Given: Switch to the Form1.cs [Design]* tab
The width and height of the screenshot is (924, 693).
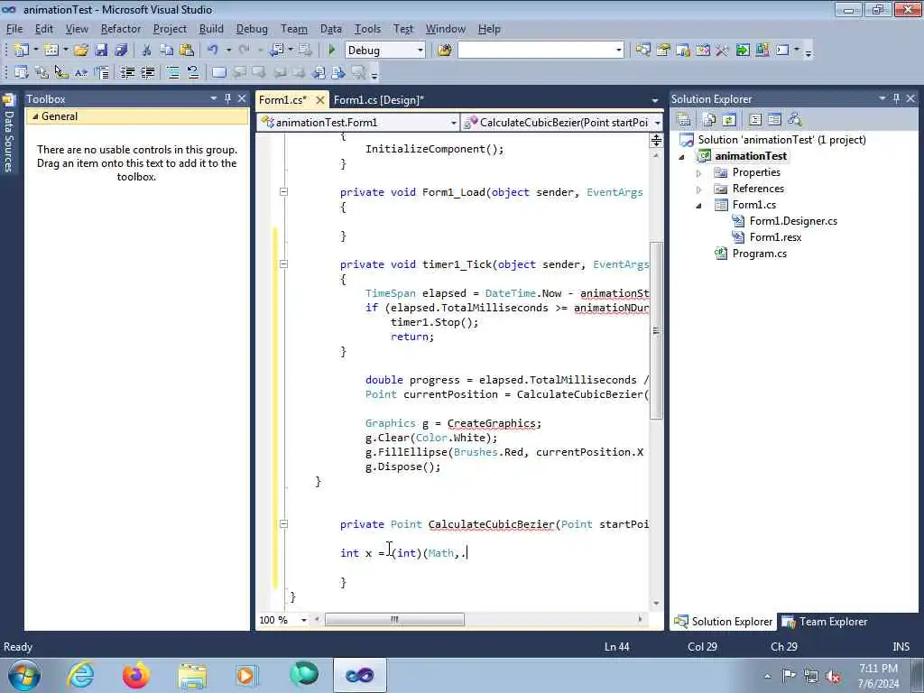Looking at the screenshot, I should [378, 100].
